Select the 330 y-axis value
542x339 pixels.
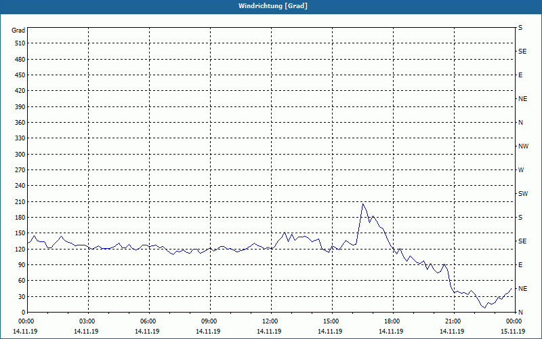(20, 138)
